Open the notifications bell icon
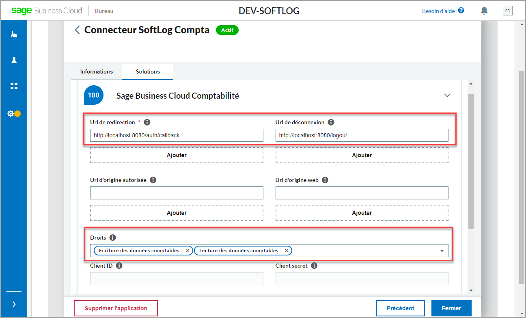 point(484,11)
